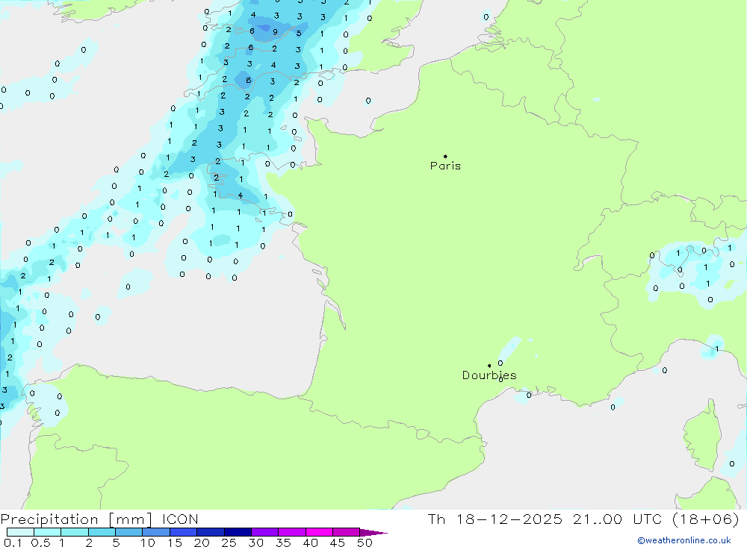Click the legend label 25
This screenshot has height=547, width=747.
pos(229,543)
